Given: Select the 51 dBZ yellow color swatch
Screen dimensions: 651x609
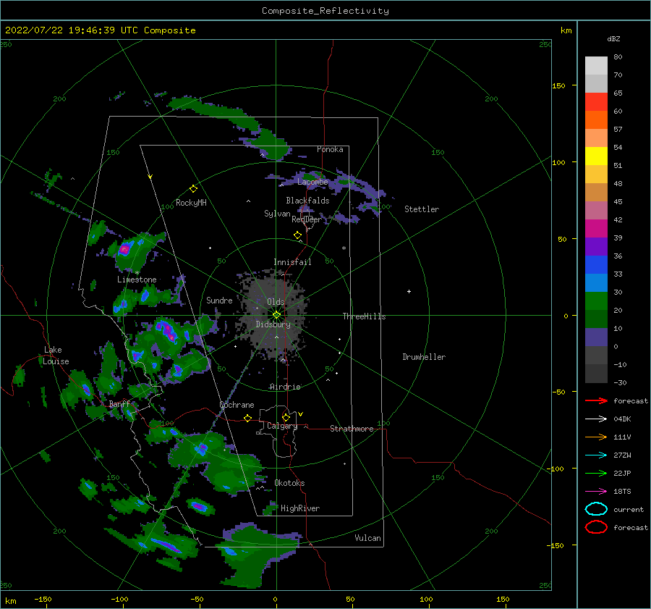Looking at the screenshot, I should point(596,156).
